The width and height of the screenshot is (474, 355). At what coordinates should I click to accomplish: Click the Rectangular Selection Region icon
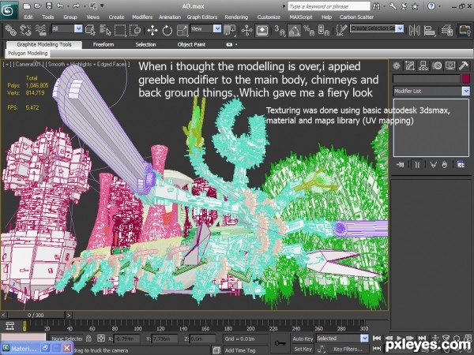(120, 30)
